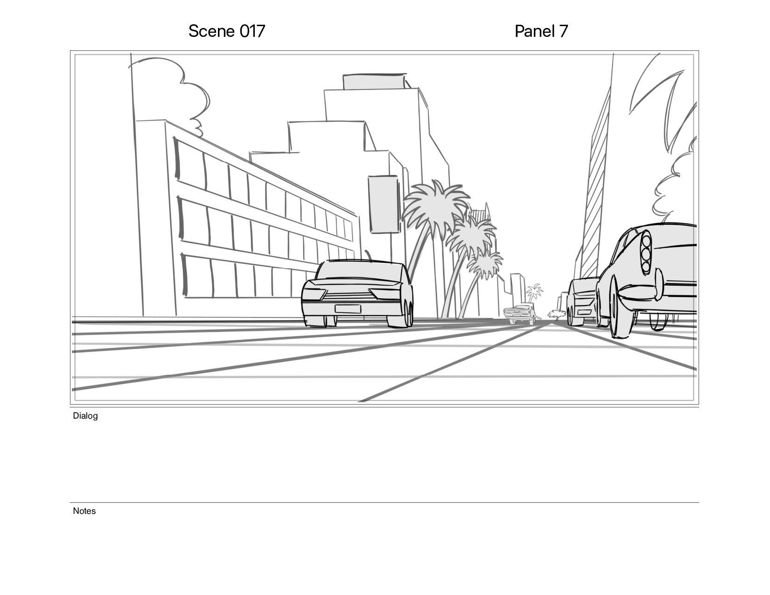Click the 'Dialog' label
This screenshot has width=770, height=595.
point(85,416)
